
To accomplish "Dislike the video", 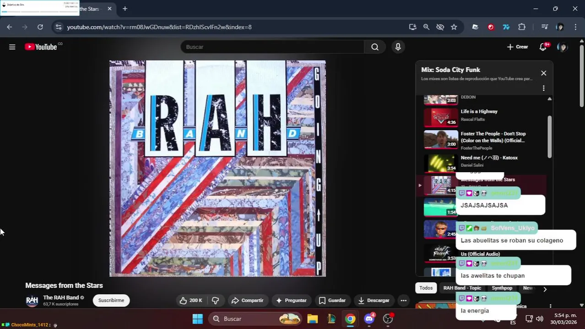I will coord(215,300).
